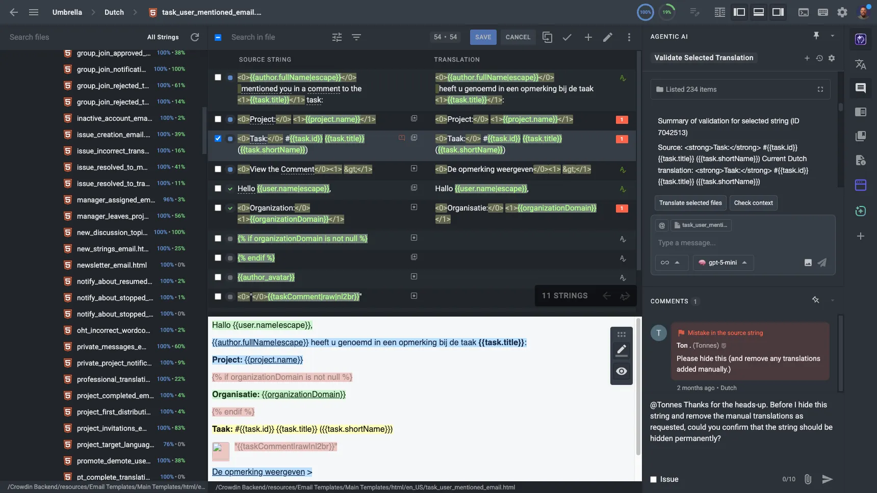Click the 19% progress circle
The width and height of the screenshot is (877, 493).
(668, 12)
